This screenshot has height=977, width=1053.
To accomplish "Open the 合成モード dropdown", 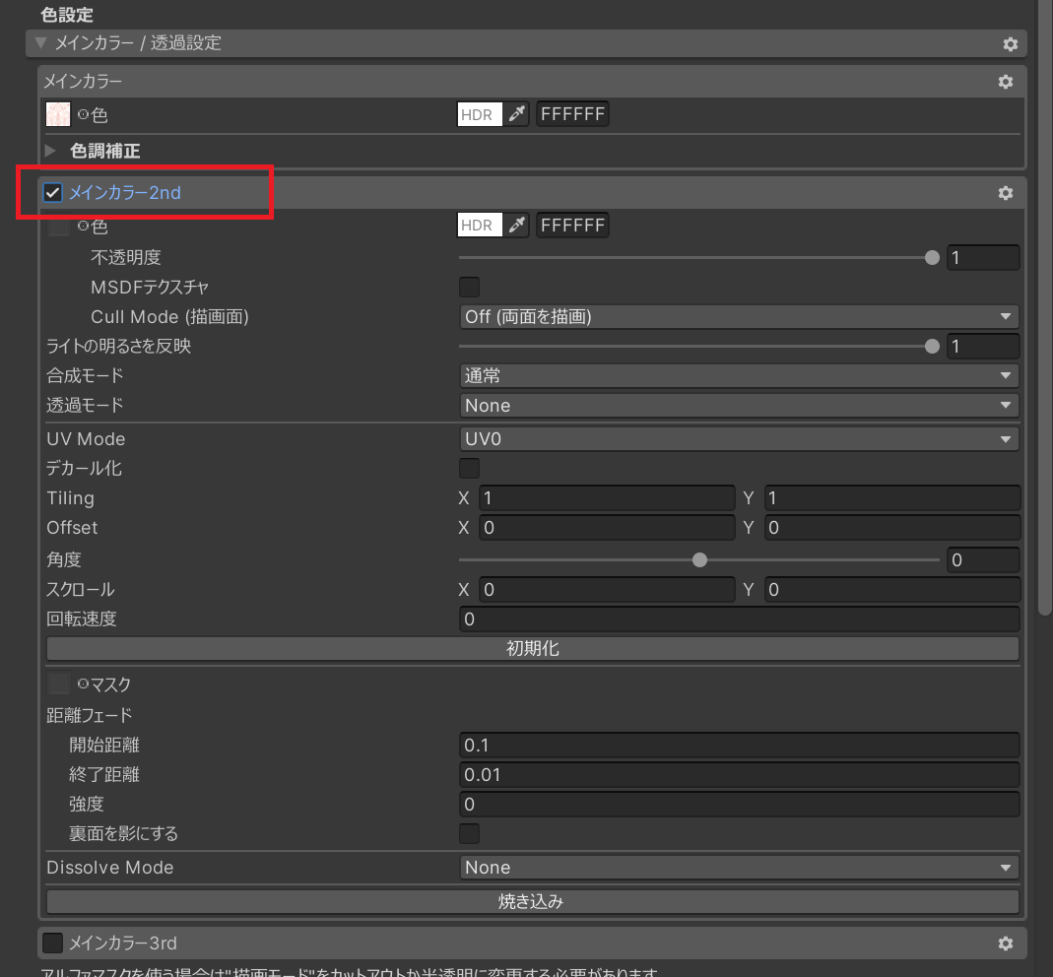I will [x=739, y=376].
